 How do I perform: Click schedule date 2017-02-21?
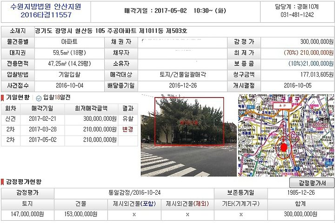[x=42, y=119]
